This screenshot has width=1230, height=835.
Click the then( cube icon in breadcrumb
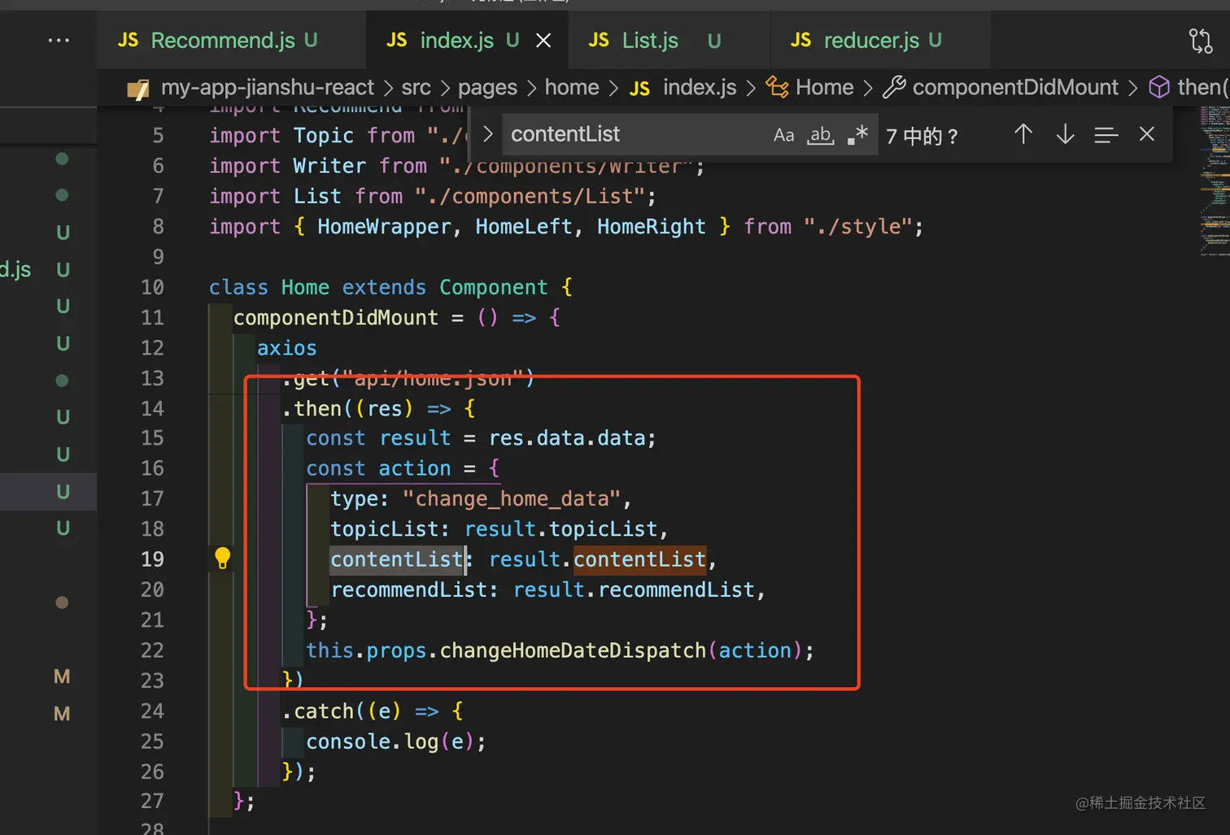click(1159, 87)
